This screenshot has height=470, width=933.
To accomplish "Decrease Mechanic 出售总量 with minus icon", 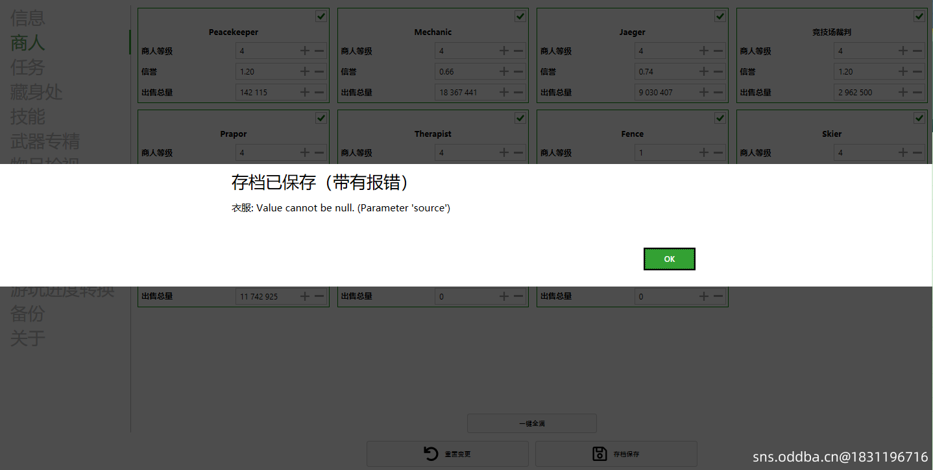I will [x=518, y=92].
